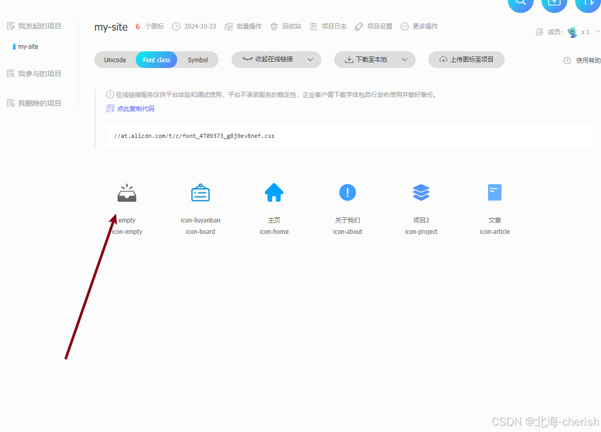Open the search icon at top right

tap(520, 5)
